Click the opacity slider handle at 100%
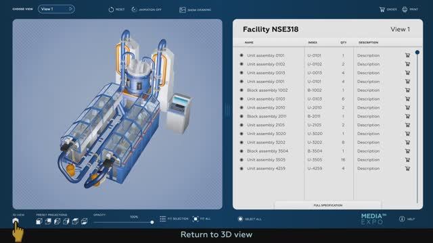 coord(152,222)
